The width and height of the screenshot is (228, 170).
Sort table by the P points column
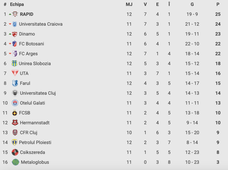click(x=218, y=5)
